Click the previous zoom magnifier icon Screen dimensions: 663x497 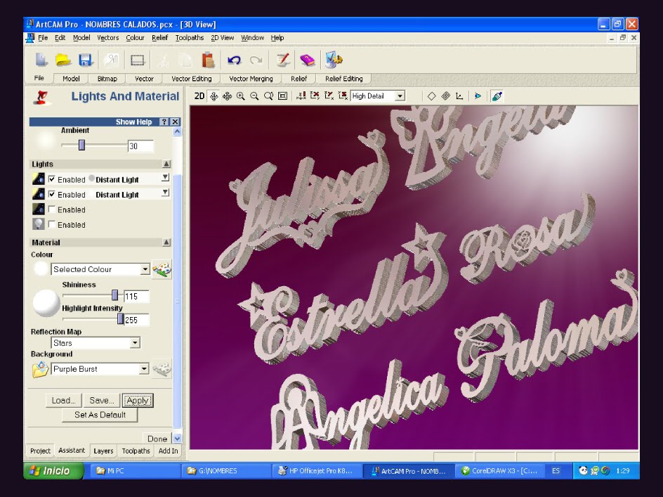pyautogui.click(x=268, y=96)
